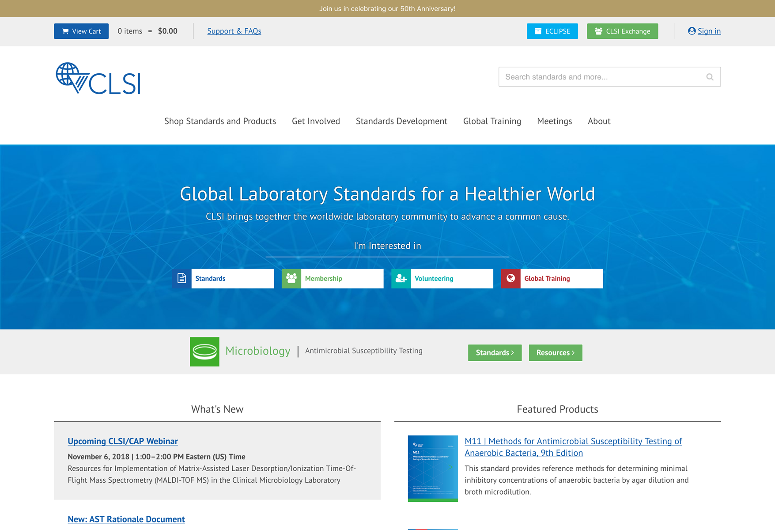This screenshot has width=775, height=530.
Task: Open the CLSI globe logo home link
Action: click(98, 79)
